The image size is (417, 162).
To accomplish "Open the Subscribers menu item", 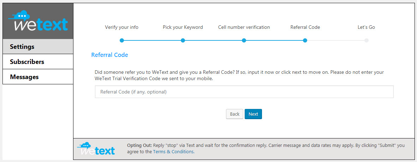I will click(x=38, y=62).
